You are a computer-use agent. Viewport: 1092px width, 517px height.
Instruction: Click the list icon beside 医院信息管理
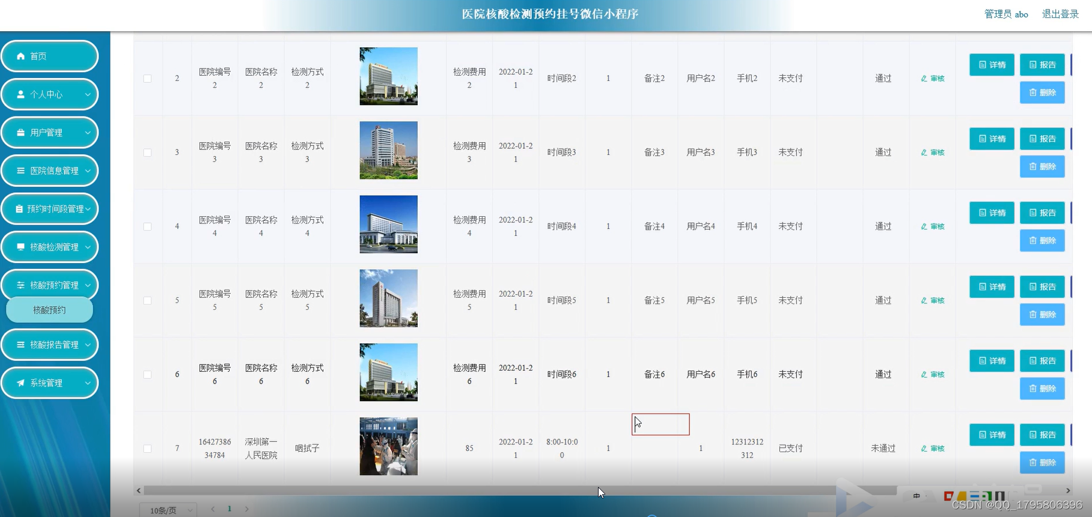tap(21, 171)
